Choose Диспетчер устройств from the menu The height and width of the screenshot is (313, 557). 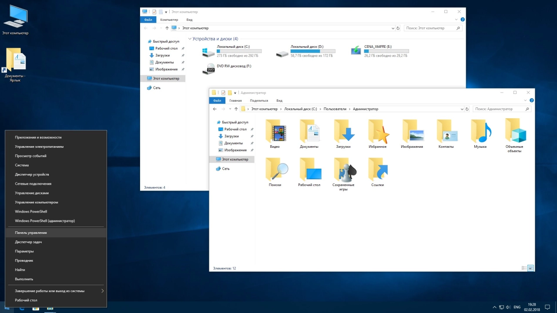coord(57,174)
